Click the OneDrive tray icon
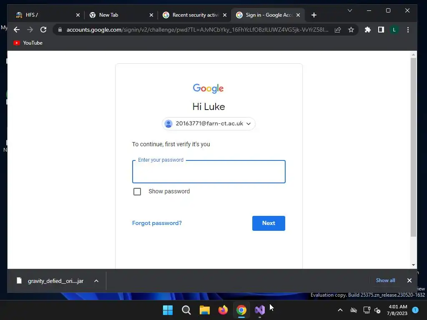This screenshot has width=427, height=320. (x=354, y=310)
